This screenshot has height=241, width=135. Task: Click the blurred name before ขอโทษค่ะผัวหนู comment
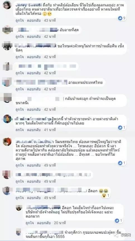[x=36, y=46]
